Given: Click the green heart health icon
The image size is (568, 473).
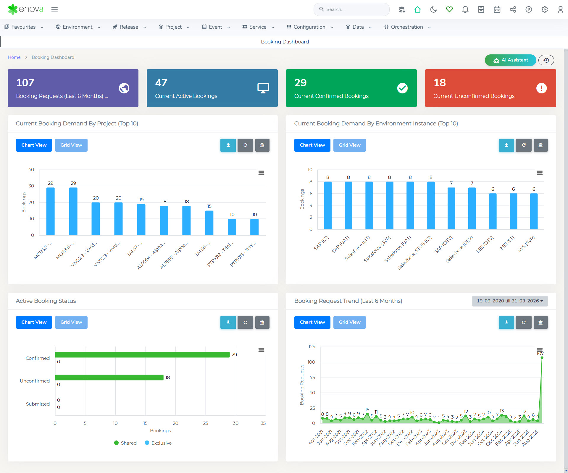Looking at the screenshot, I should 449,9.
